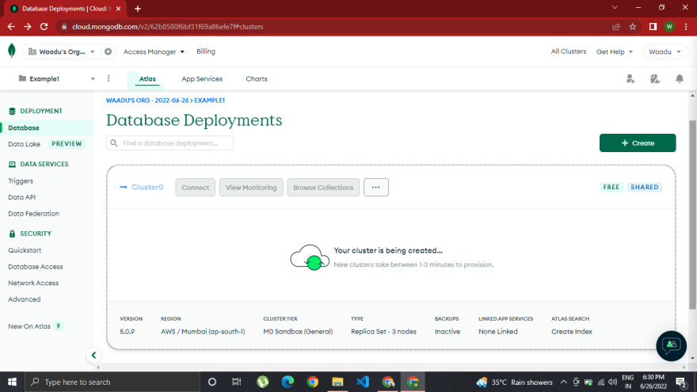Open Network Access in sidebar
697x392 pixels.
(x=33, y=284)
